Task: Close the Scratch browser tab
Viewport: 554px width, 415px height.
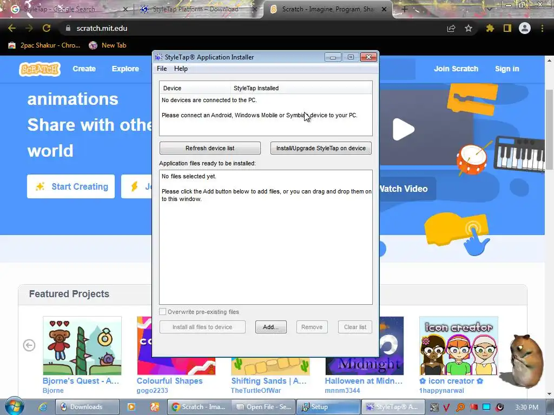Action: pyautogui.click(x=384, y=10)
